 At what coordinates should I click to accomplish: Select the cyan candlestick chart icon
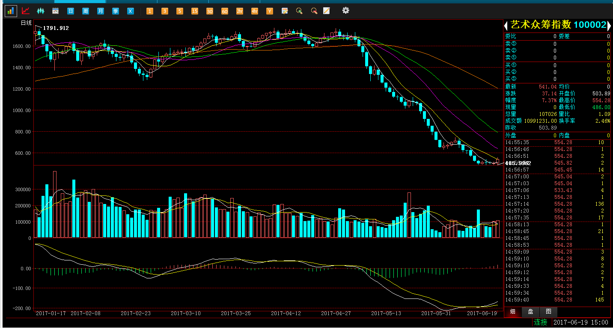(x=41, y=11)
